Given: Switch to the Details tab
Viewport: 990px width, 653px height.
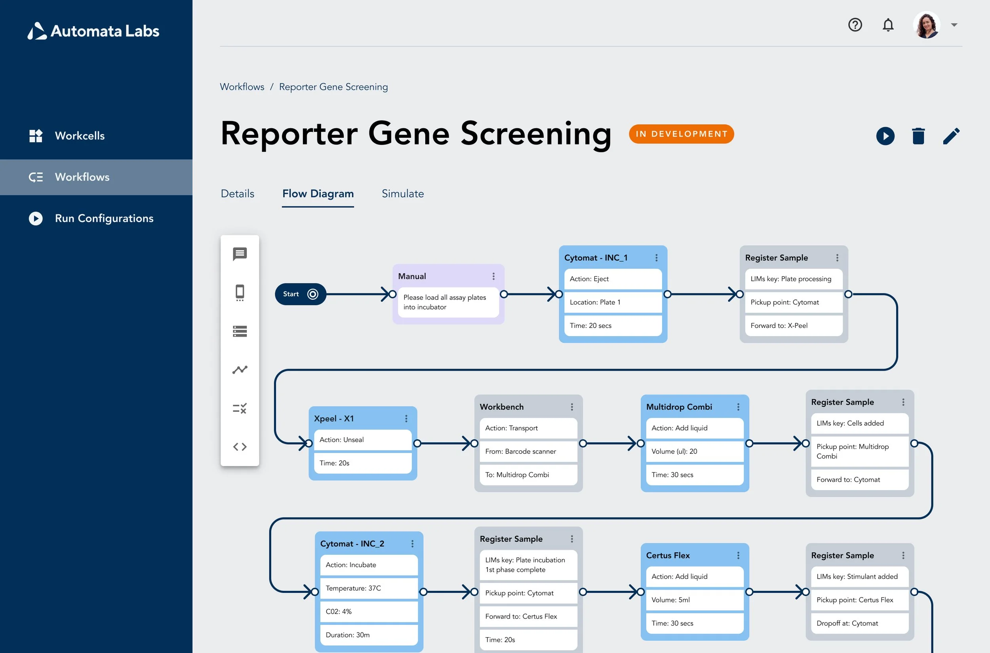Looking at the screenshot, I should coord(237,194).
